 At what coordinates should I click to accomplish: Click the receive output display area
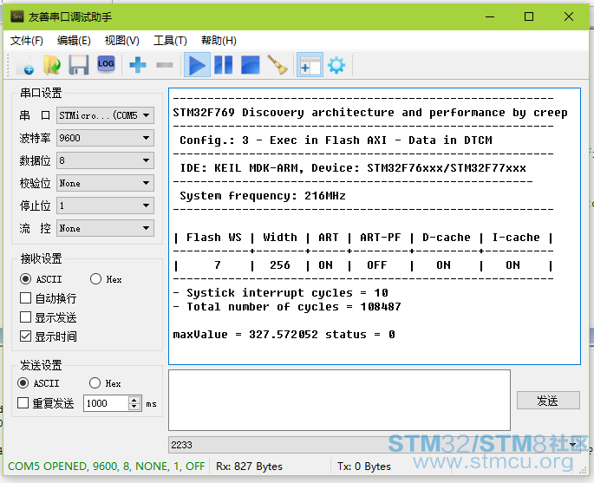click(375, 226)
